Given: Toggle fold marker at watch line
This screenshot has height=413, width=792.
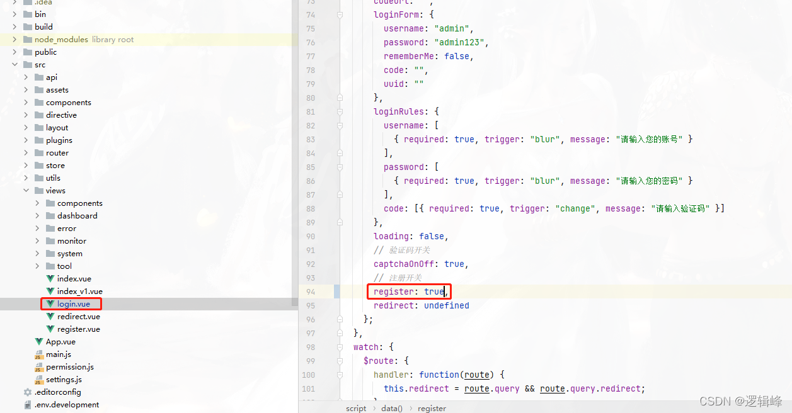Looking at the screenshot, I should tap(340, 347).
